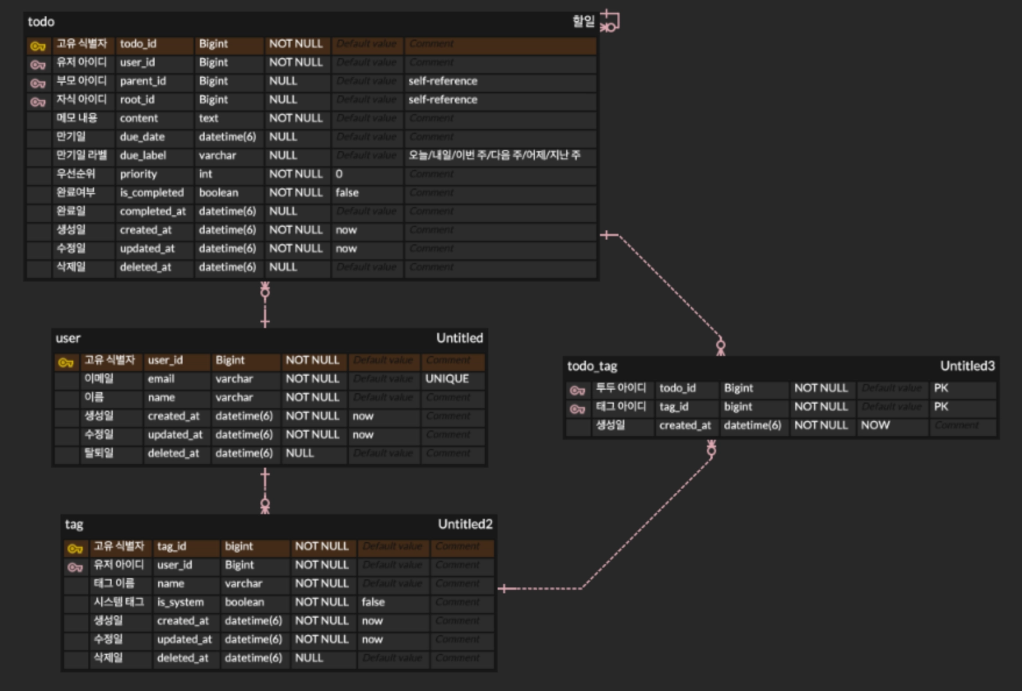Viewport: 1022px width, 691px height.
Task: Select the todo table title
Action: click(41, 22)
